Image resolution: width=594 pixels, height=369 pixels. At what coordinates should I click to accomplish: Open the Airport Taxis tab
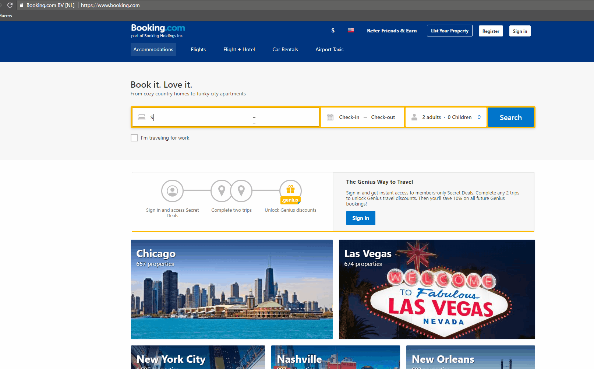click(329, 49)
